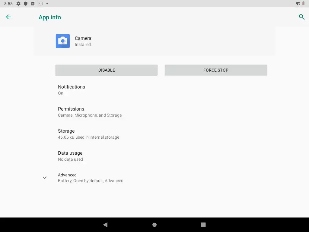
Task: Tap the 'Installed' status text
Action: click(83, 45)
